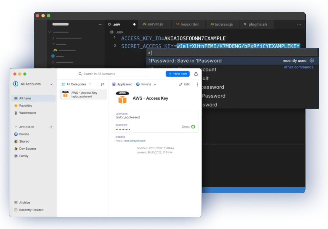Expand the All Accounts dropdown
The image size is (328, 229).
[52, 84]
